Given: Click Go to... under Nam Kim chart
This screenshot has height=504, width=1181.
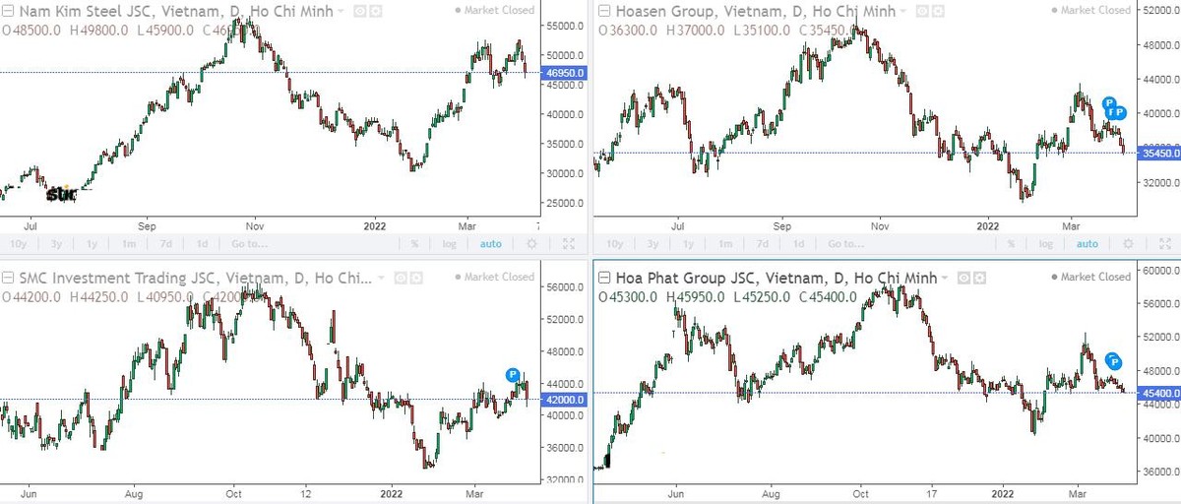Looking at the screenshot, I should point(250,244).
